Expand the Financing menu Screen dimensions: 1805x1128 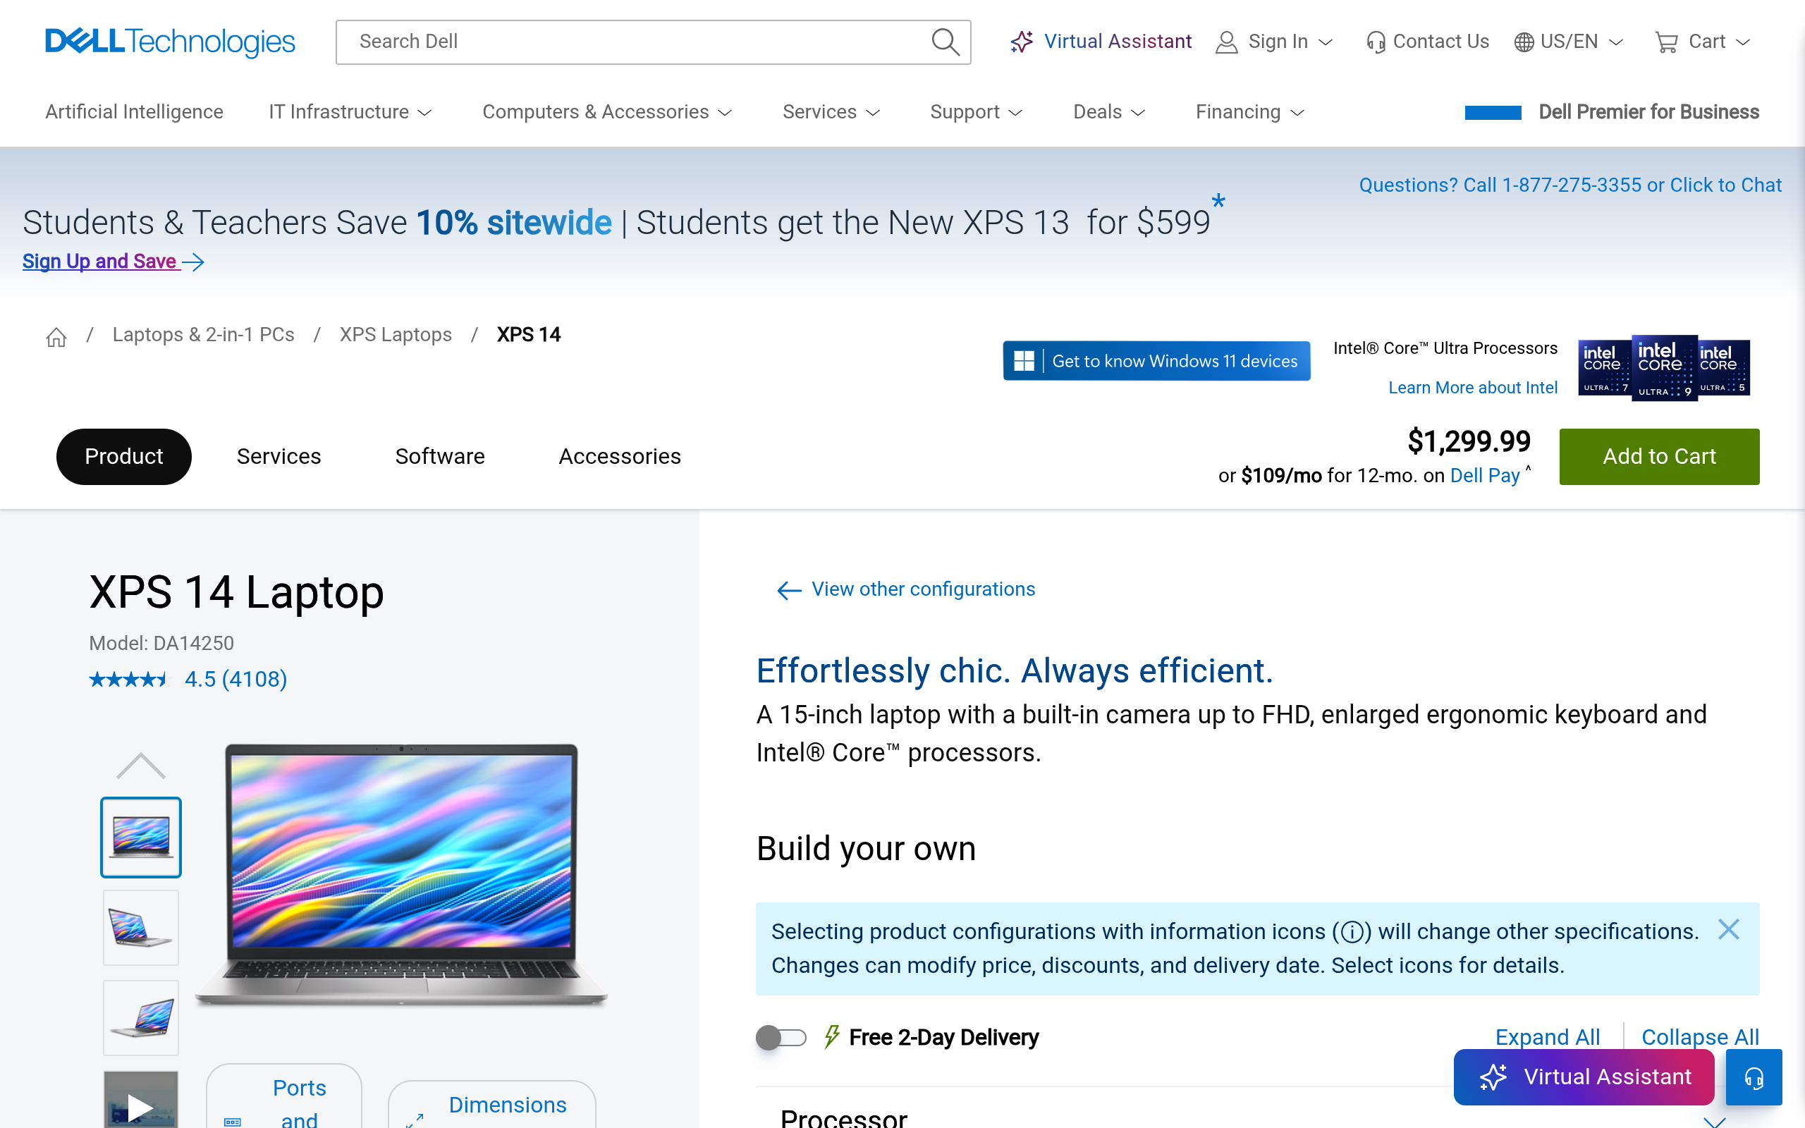1250,112
